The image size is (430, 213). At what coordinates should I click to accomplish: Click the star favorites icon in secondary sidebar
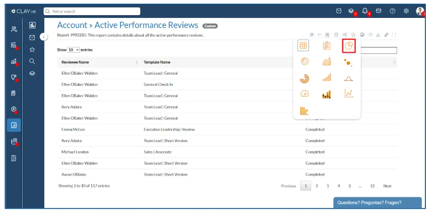[32, 49]
